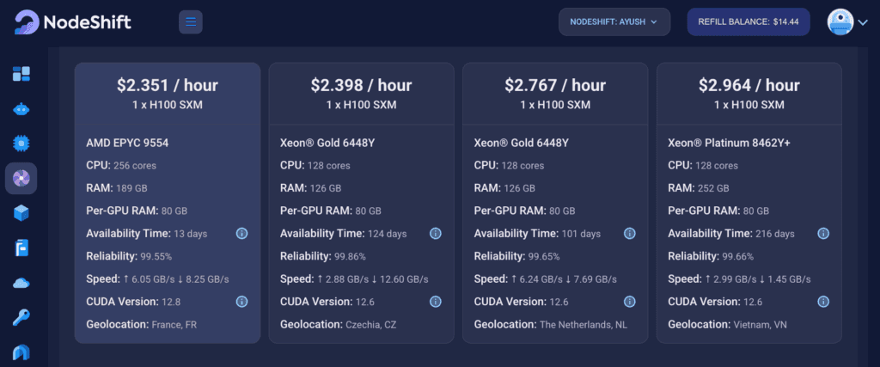Expand the chevron next to user avatar
Screen dimensions: 880x367
[x=863, y=22]
